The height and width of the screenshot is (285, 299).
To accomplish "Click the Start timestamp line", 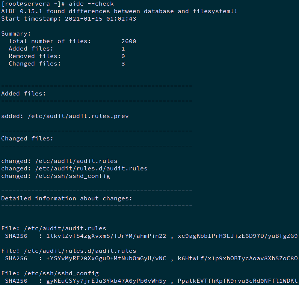I will pyautogui.click(x=69, y=19).
